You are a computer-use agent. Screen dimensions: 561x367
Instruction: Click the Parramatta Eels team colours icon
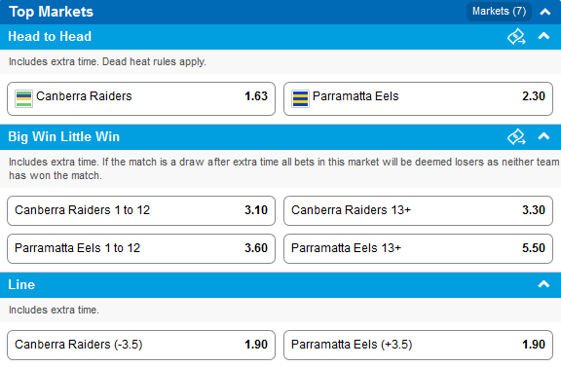click(300, 98)
